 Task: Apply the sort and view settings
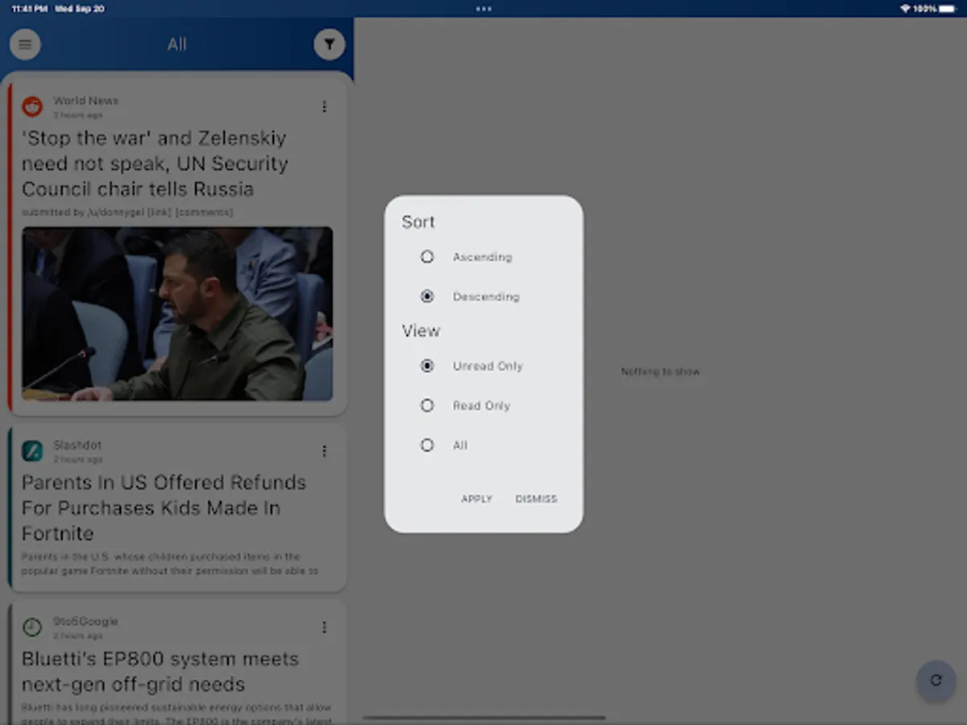476,499
